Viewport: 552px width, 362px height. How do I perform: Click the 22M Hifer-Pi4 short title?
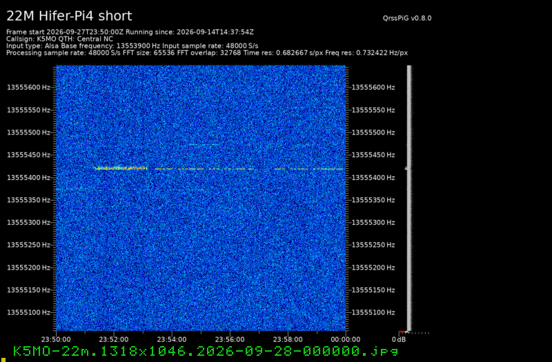point(69,16)
